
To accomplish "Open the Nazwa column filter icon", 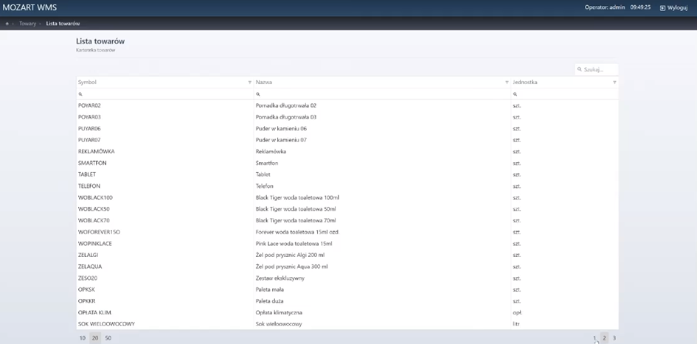I will (x=507, y=83).
